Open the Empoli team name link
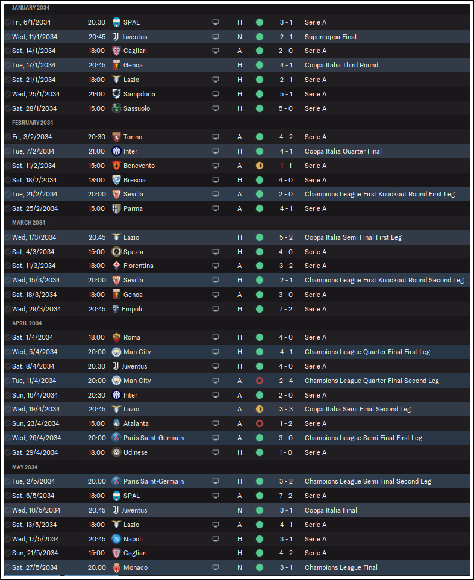The width and height of the screenshot is (474, 580). pyautogui.click(x=132, y=309)
